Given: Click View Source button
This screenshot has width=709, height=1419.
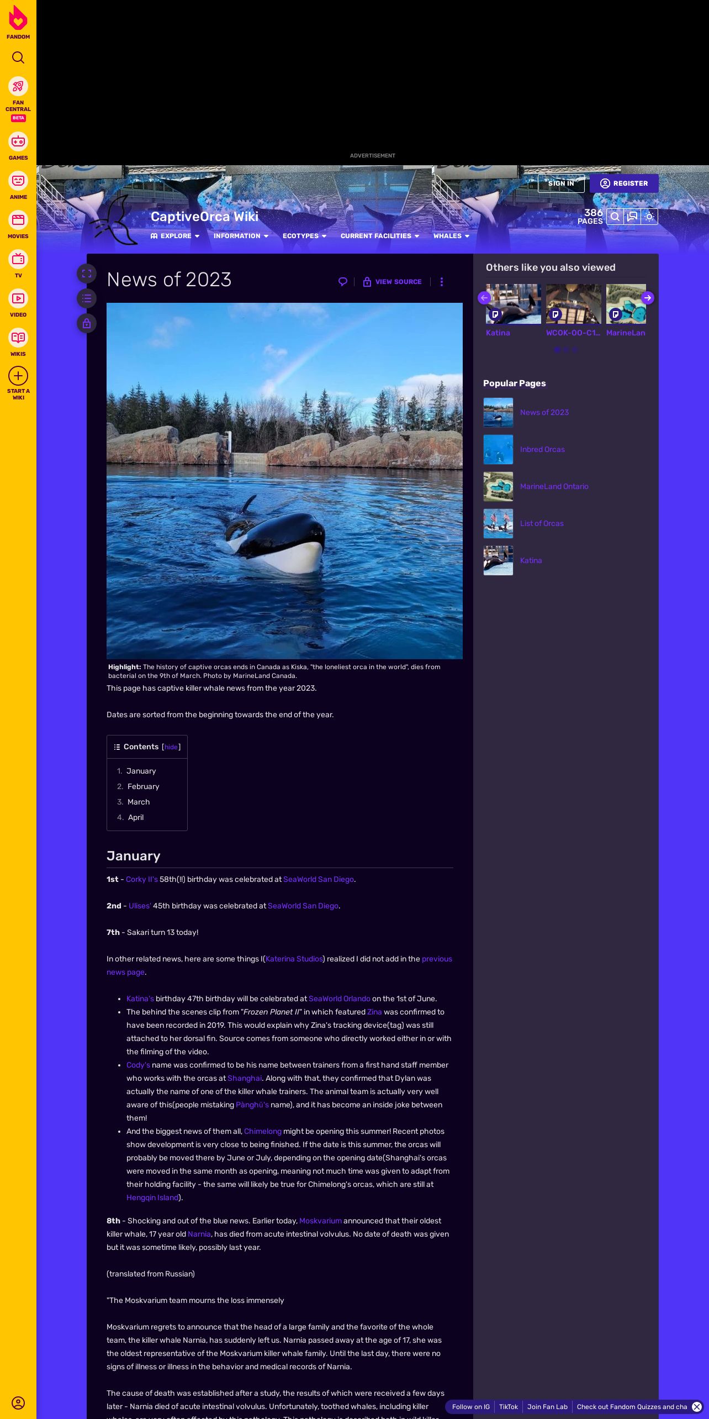Looking at the screenshot, I should (x=392, y=282).
